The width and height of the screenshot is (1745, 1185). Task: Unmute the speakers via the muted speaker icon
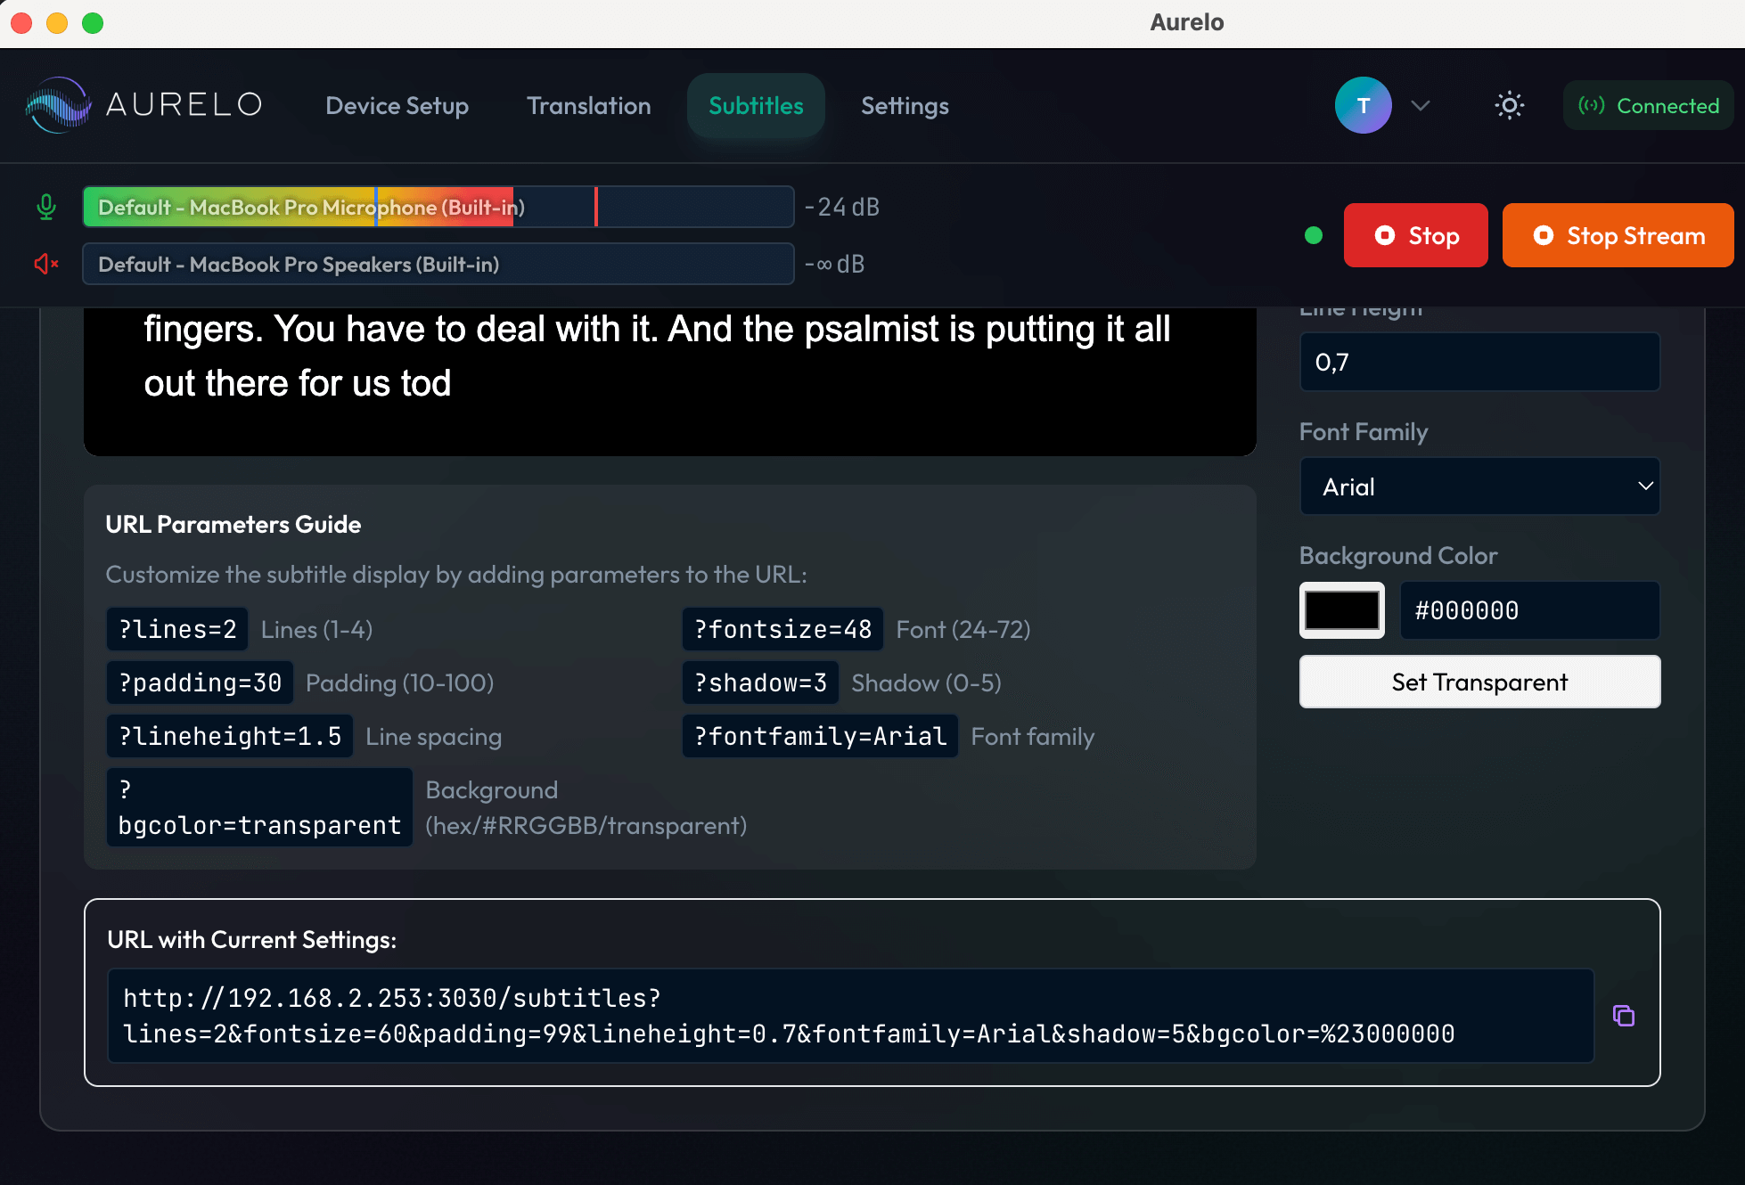[45, 264]
